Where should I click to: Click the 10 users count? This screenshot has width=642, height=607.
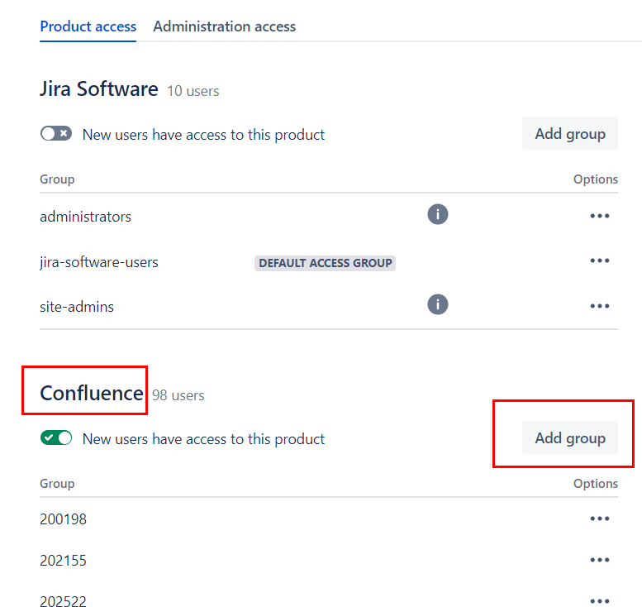point(193,91)
